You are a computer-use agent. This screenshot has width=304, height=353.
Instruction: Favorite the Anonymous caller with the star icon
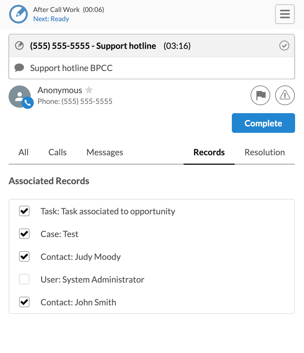pyautogui.click(x=89, y=90)
